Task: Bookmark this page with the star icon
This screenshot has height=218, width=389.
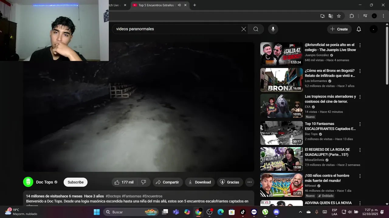Action: coord(339,16)
